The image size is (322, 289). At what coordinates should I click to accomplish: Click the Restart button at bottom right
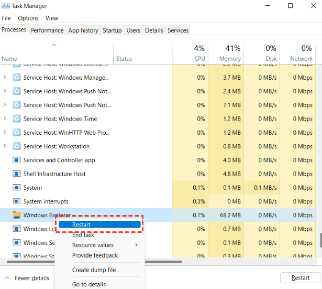click(x=300, y=277)
